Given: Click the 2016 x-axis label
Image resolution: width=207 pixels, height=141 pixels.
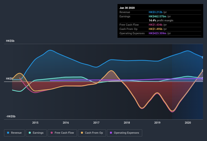Looking at the screenshot, I should (66, 123).
